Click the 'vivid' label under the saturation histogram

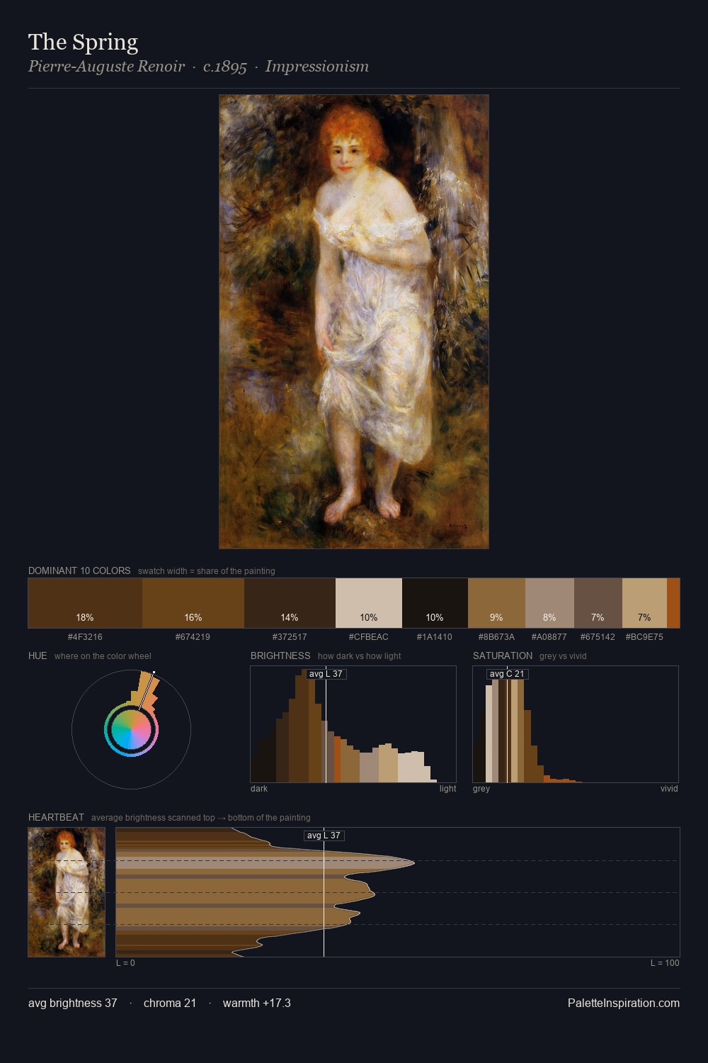(x=669, y=789)
